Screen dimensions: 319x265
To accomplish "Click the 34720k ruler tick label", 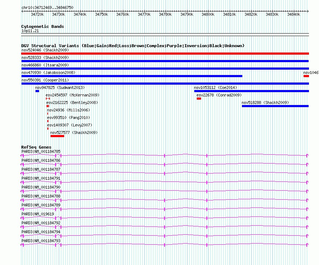I will 37,14.
